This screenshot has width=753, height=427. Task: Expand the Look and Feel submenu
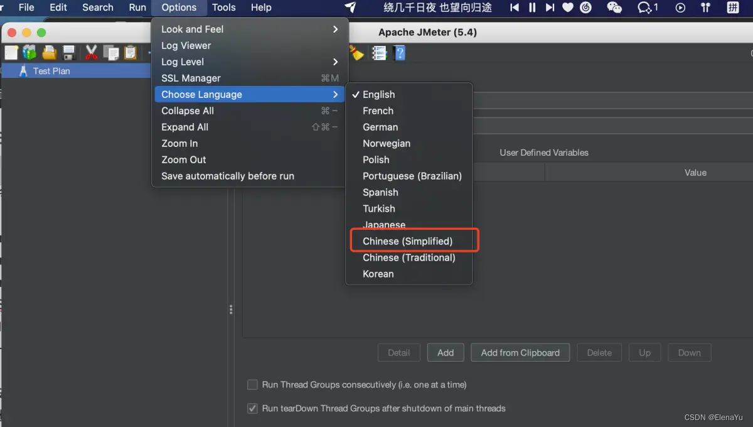click(248, 29)
